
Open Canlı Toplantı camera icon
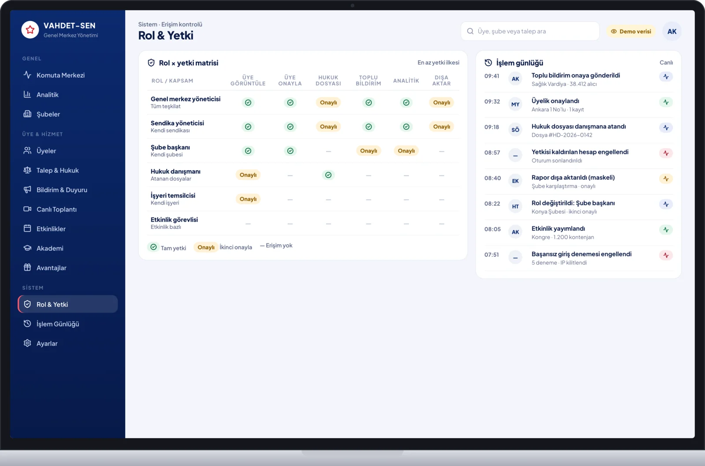tap(27, 209)
